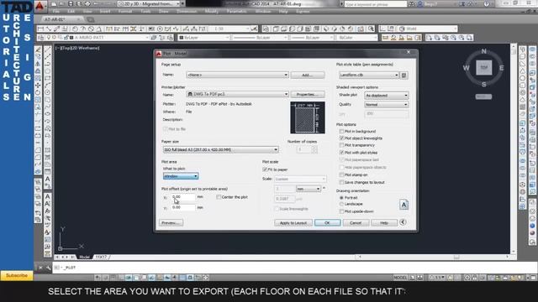This screenshot has height=302, width=538.
Task: Select Portrait drawing orientation
Action: [341, 198]
